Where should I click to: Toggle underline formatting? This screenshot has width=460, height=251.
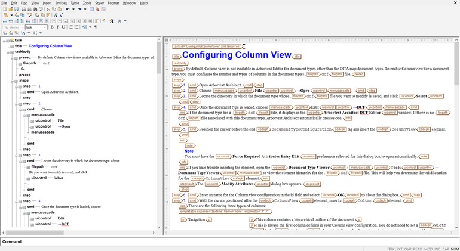[63, 27]
